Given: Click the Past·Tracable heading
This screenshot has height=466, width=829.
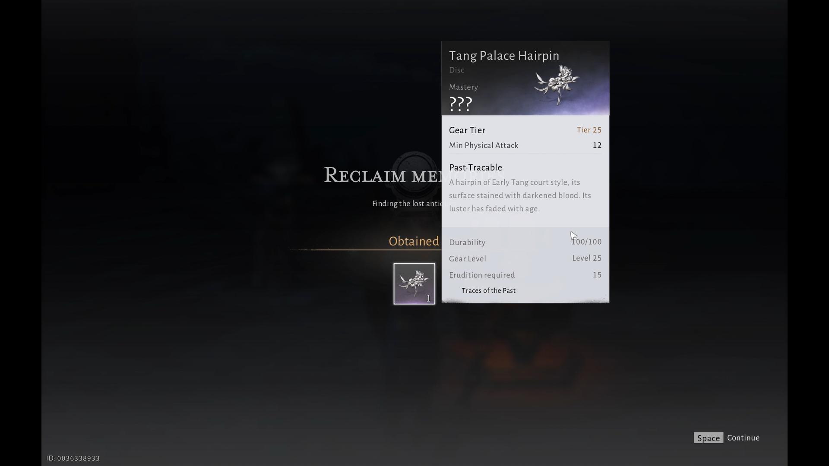Looking at the screenshot, I should coord(475,167).
